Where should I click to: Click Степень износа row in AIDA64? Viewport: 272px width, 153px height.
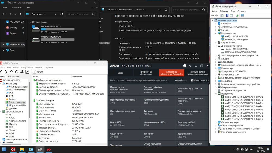[x=70, y=135]
